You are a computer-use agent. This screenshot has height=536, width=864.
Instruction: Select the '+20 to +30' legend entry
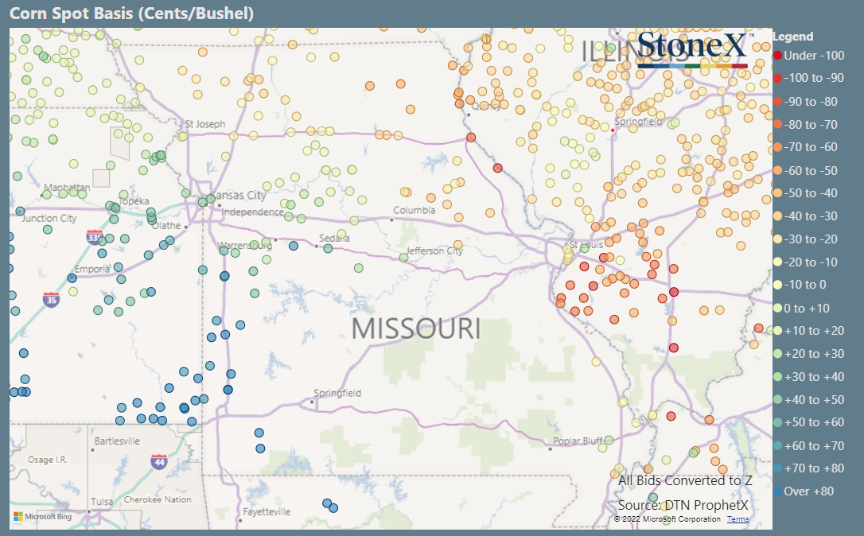808,354
